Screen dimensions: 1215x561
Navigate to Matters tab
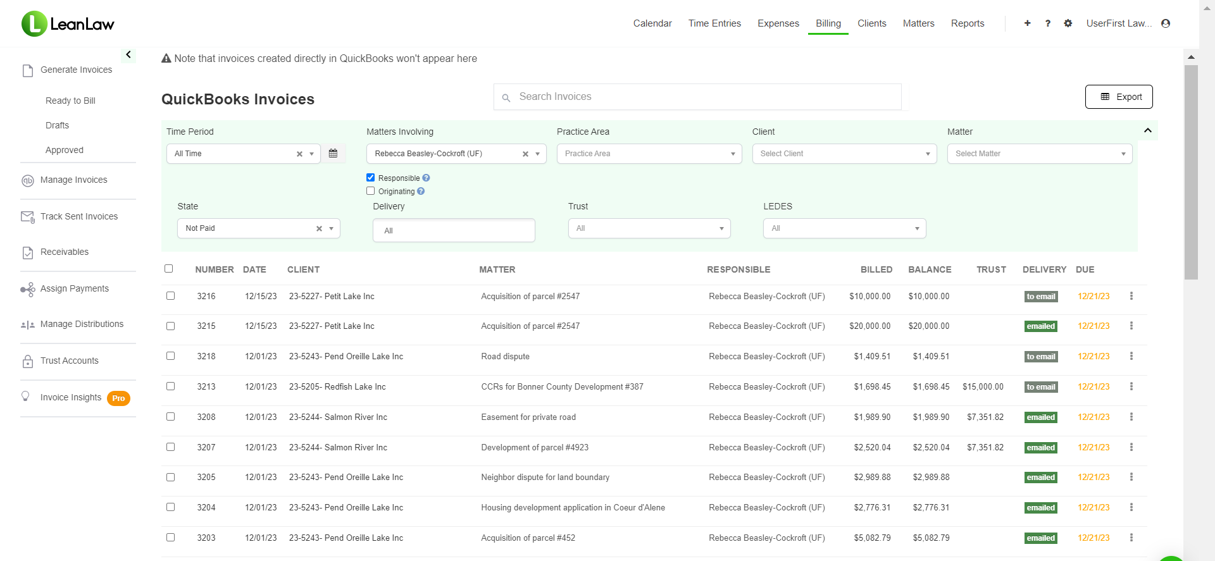918,23
